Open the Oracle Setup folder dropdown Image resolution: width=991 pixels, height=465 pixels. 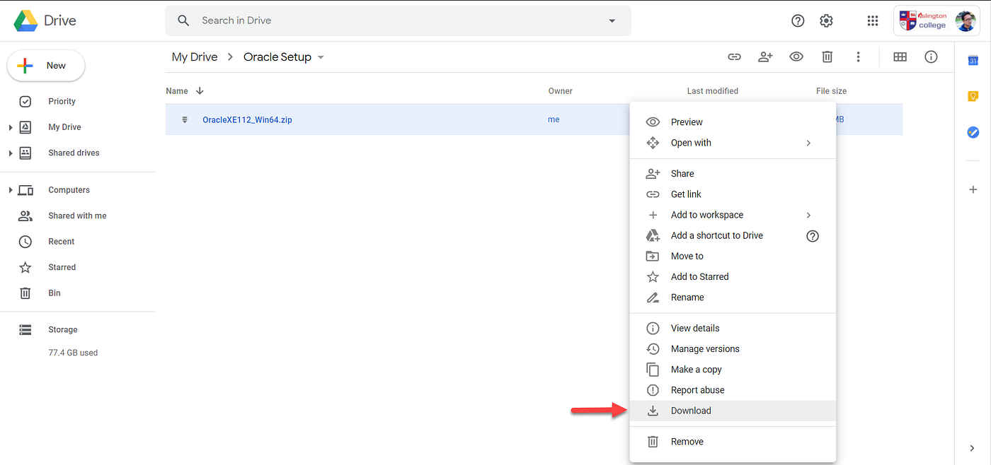click(x=321, y=57)
